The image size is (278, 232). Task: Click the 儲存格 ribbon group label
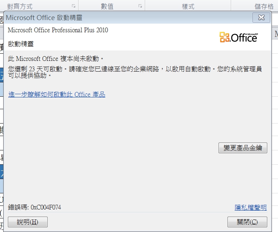[x=264, y=6]
